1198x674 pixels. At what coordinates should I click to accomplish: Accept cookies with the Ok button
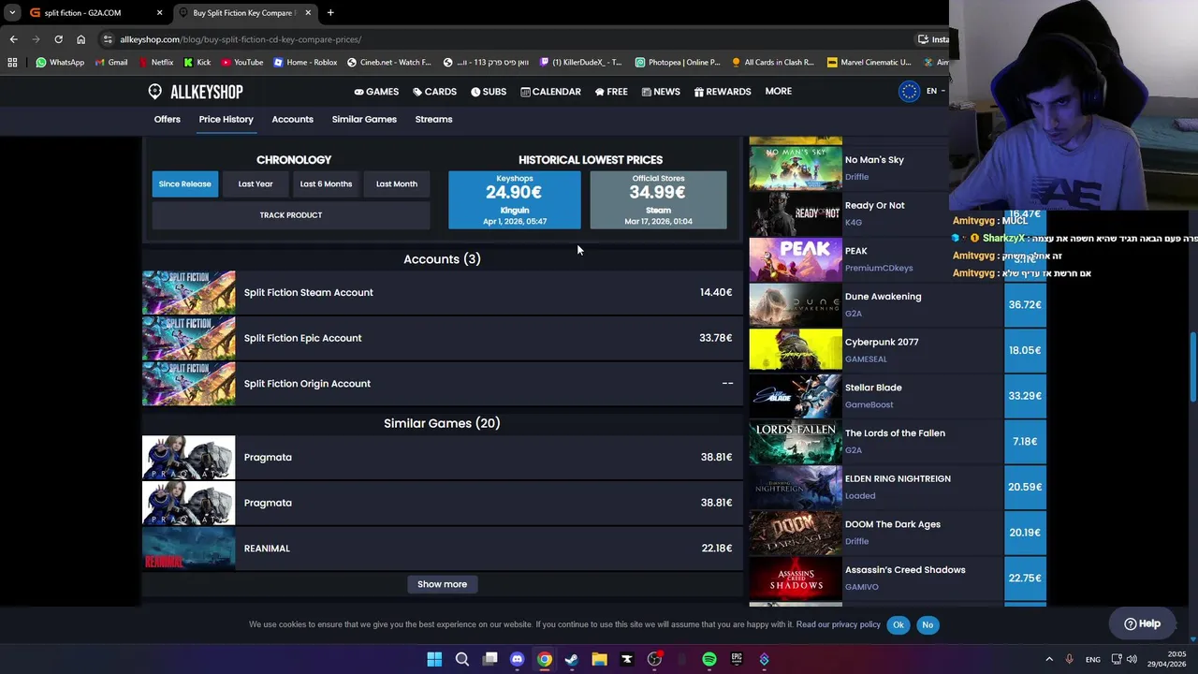(x=898, y=624)
